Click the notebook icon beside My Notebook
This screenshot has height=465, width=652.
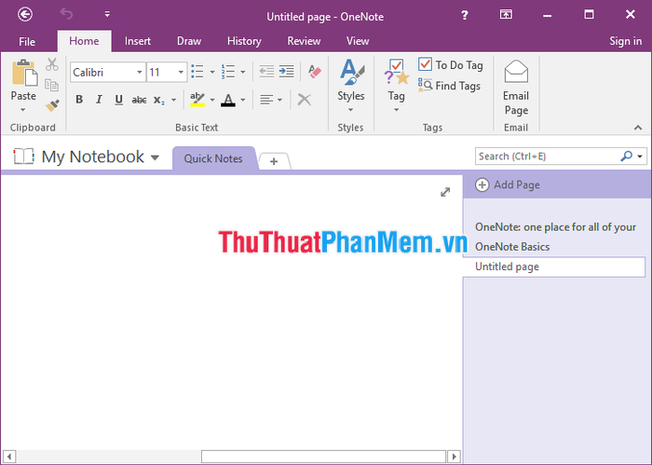tap(23, 157)
